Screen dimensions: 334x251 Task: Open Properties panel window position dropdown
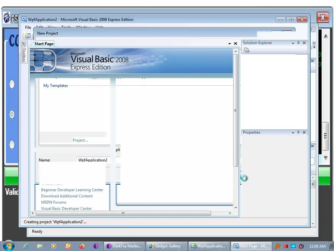(x=293, y=133)
